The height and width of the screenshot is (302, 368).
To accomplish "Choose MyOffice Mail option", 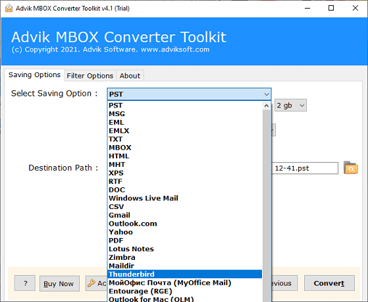I will [x=185, y=283].
